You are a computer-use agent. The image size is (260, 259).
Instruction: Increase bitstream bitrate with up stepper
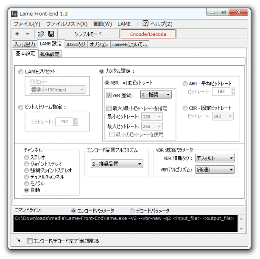76,120
